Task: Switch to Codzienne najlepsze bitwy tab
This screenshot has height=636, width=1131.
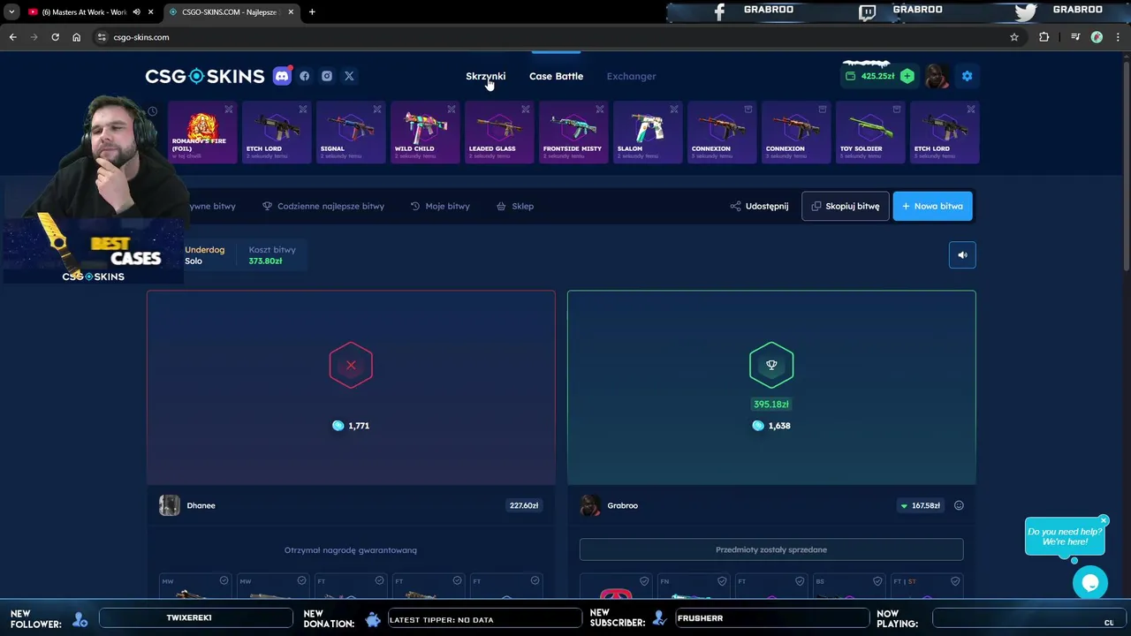Action: [323, 206]
